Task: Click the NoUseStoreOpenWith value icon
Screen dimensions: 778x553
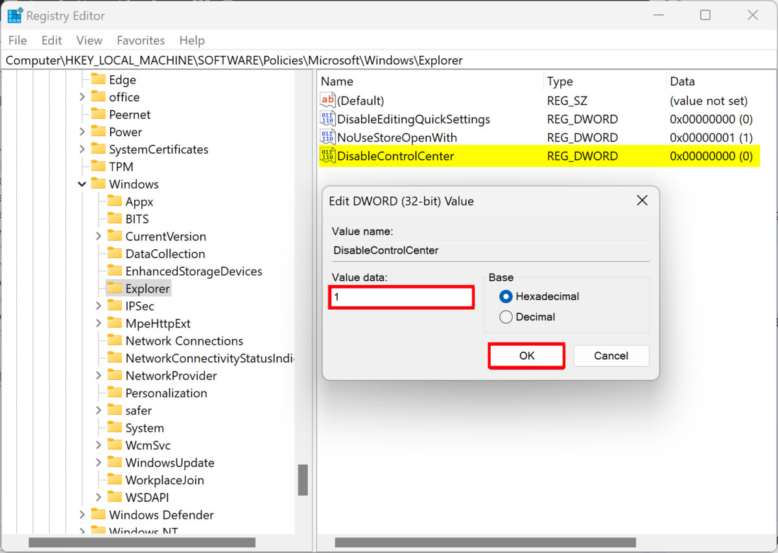Action: (x=327, y=137)
